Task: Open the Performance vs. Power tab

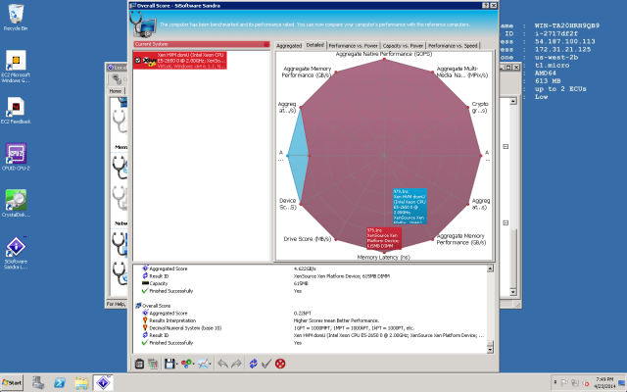Action: tap(353, 46)
